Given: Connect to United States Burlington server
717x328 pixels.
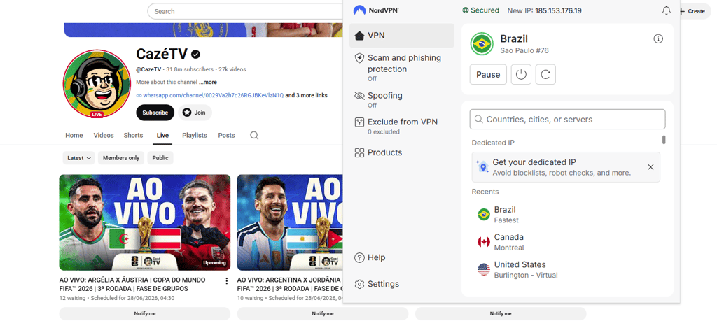Looking at the screenshot, I should 567,269.
